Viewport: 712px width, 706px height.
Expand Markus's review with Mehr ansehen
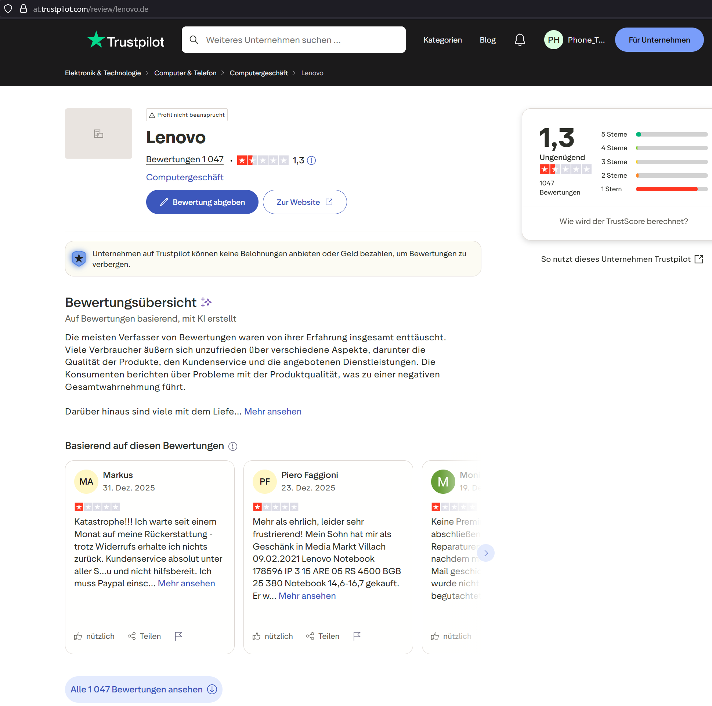pyautogui.click(x=186, y=583)
